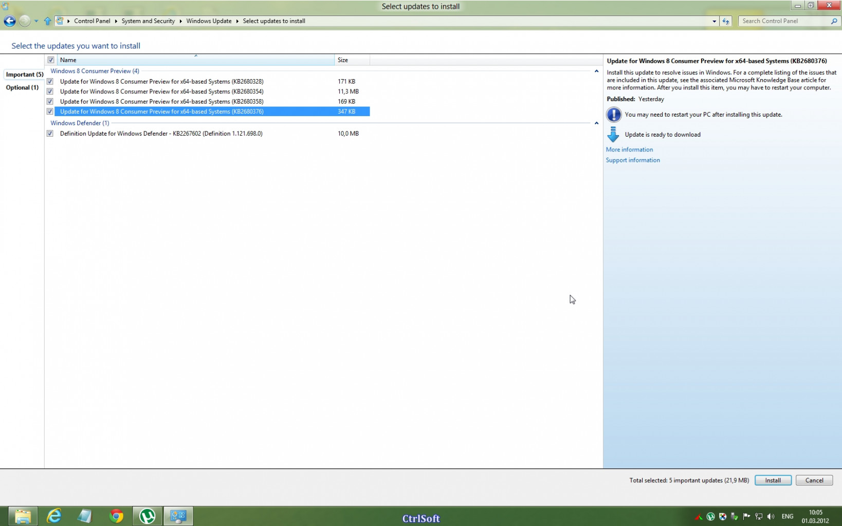
Task: Sort the list by Size column
Action: [x=352, y=60]
